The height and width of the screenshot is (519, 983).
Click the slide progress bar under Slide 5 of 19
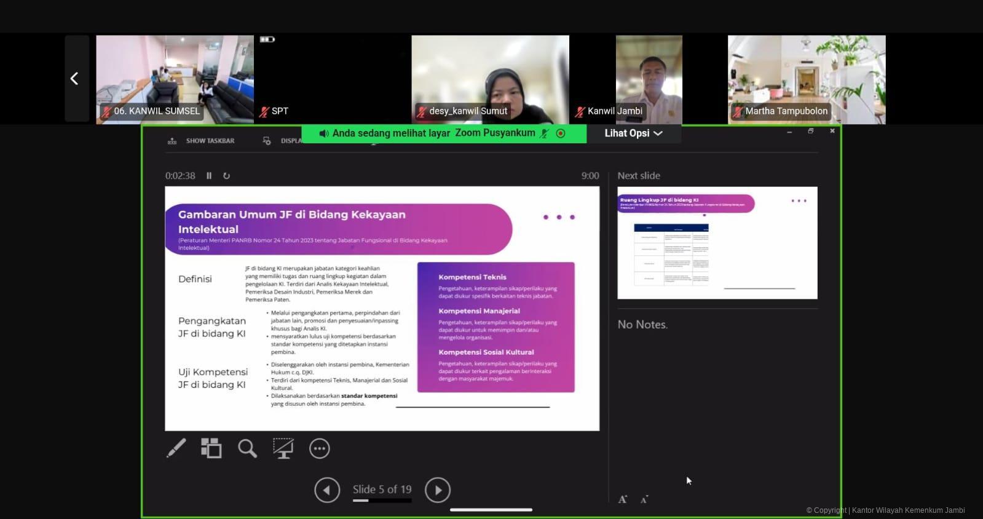tap(382, 501)
